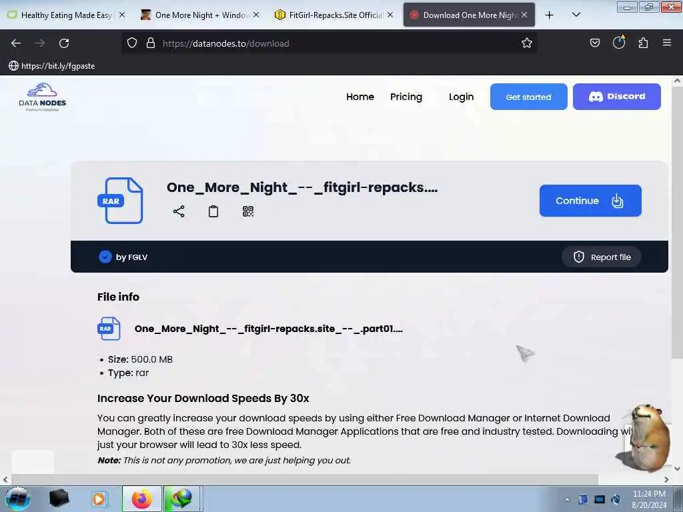Screen dimensions: 683x512
Task: Click the tray action center flag icon
Action: click(x=583, y=499)
